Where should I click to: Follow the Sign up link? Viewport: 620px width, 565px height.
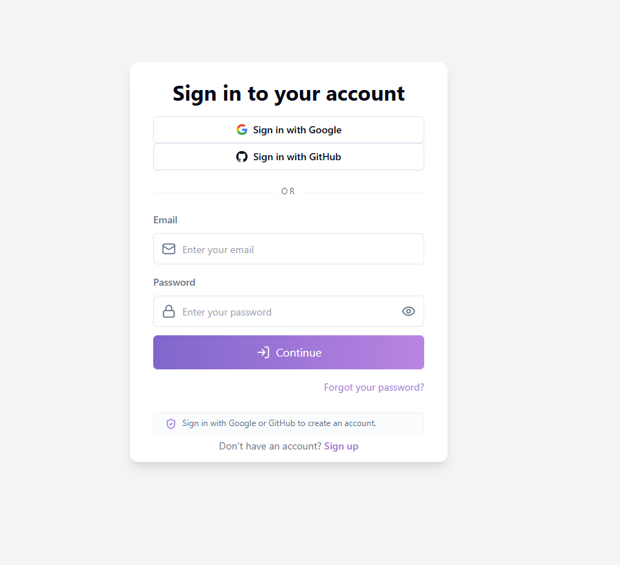[341, 446]
